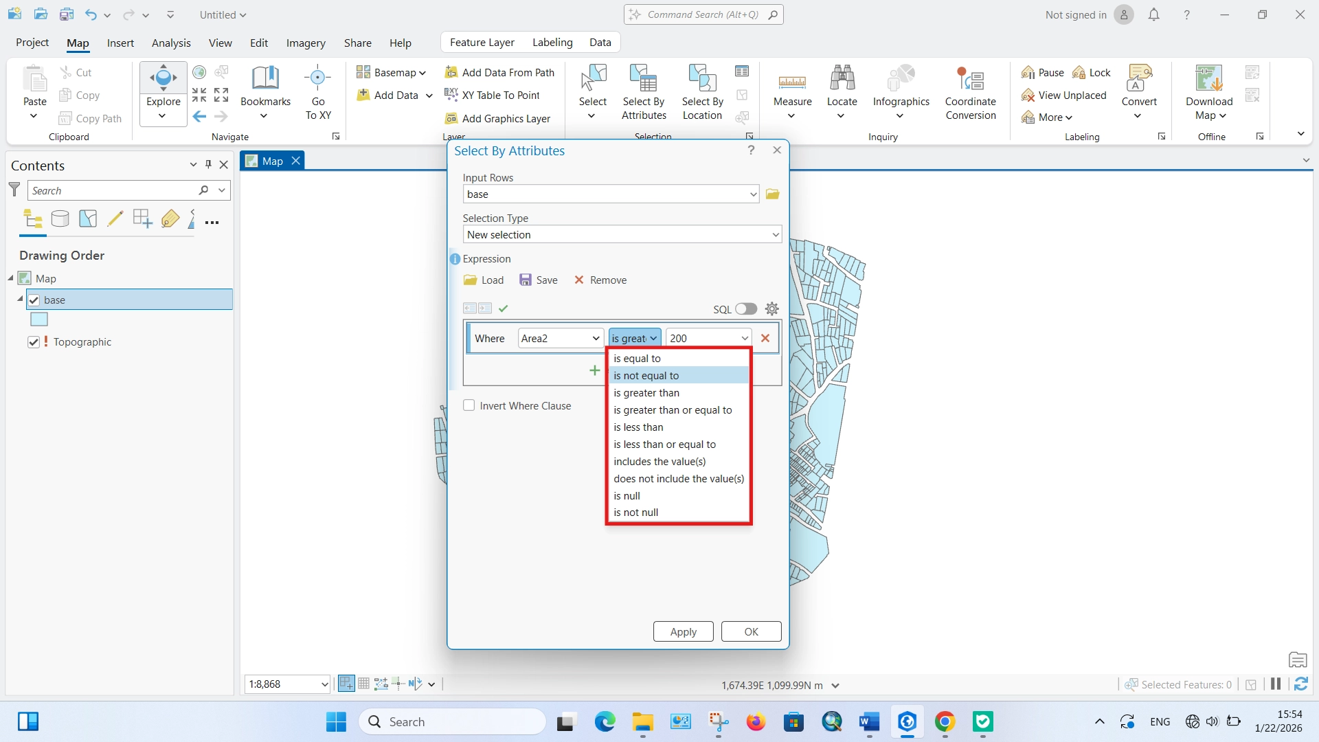
Task: Load a saved expression
Action: [484, 280]
